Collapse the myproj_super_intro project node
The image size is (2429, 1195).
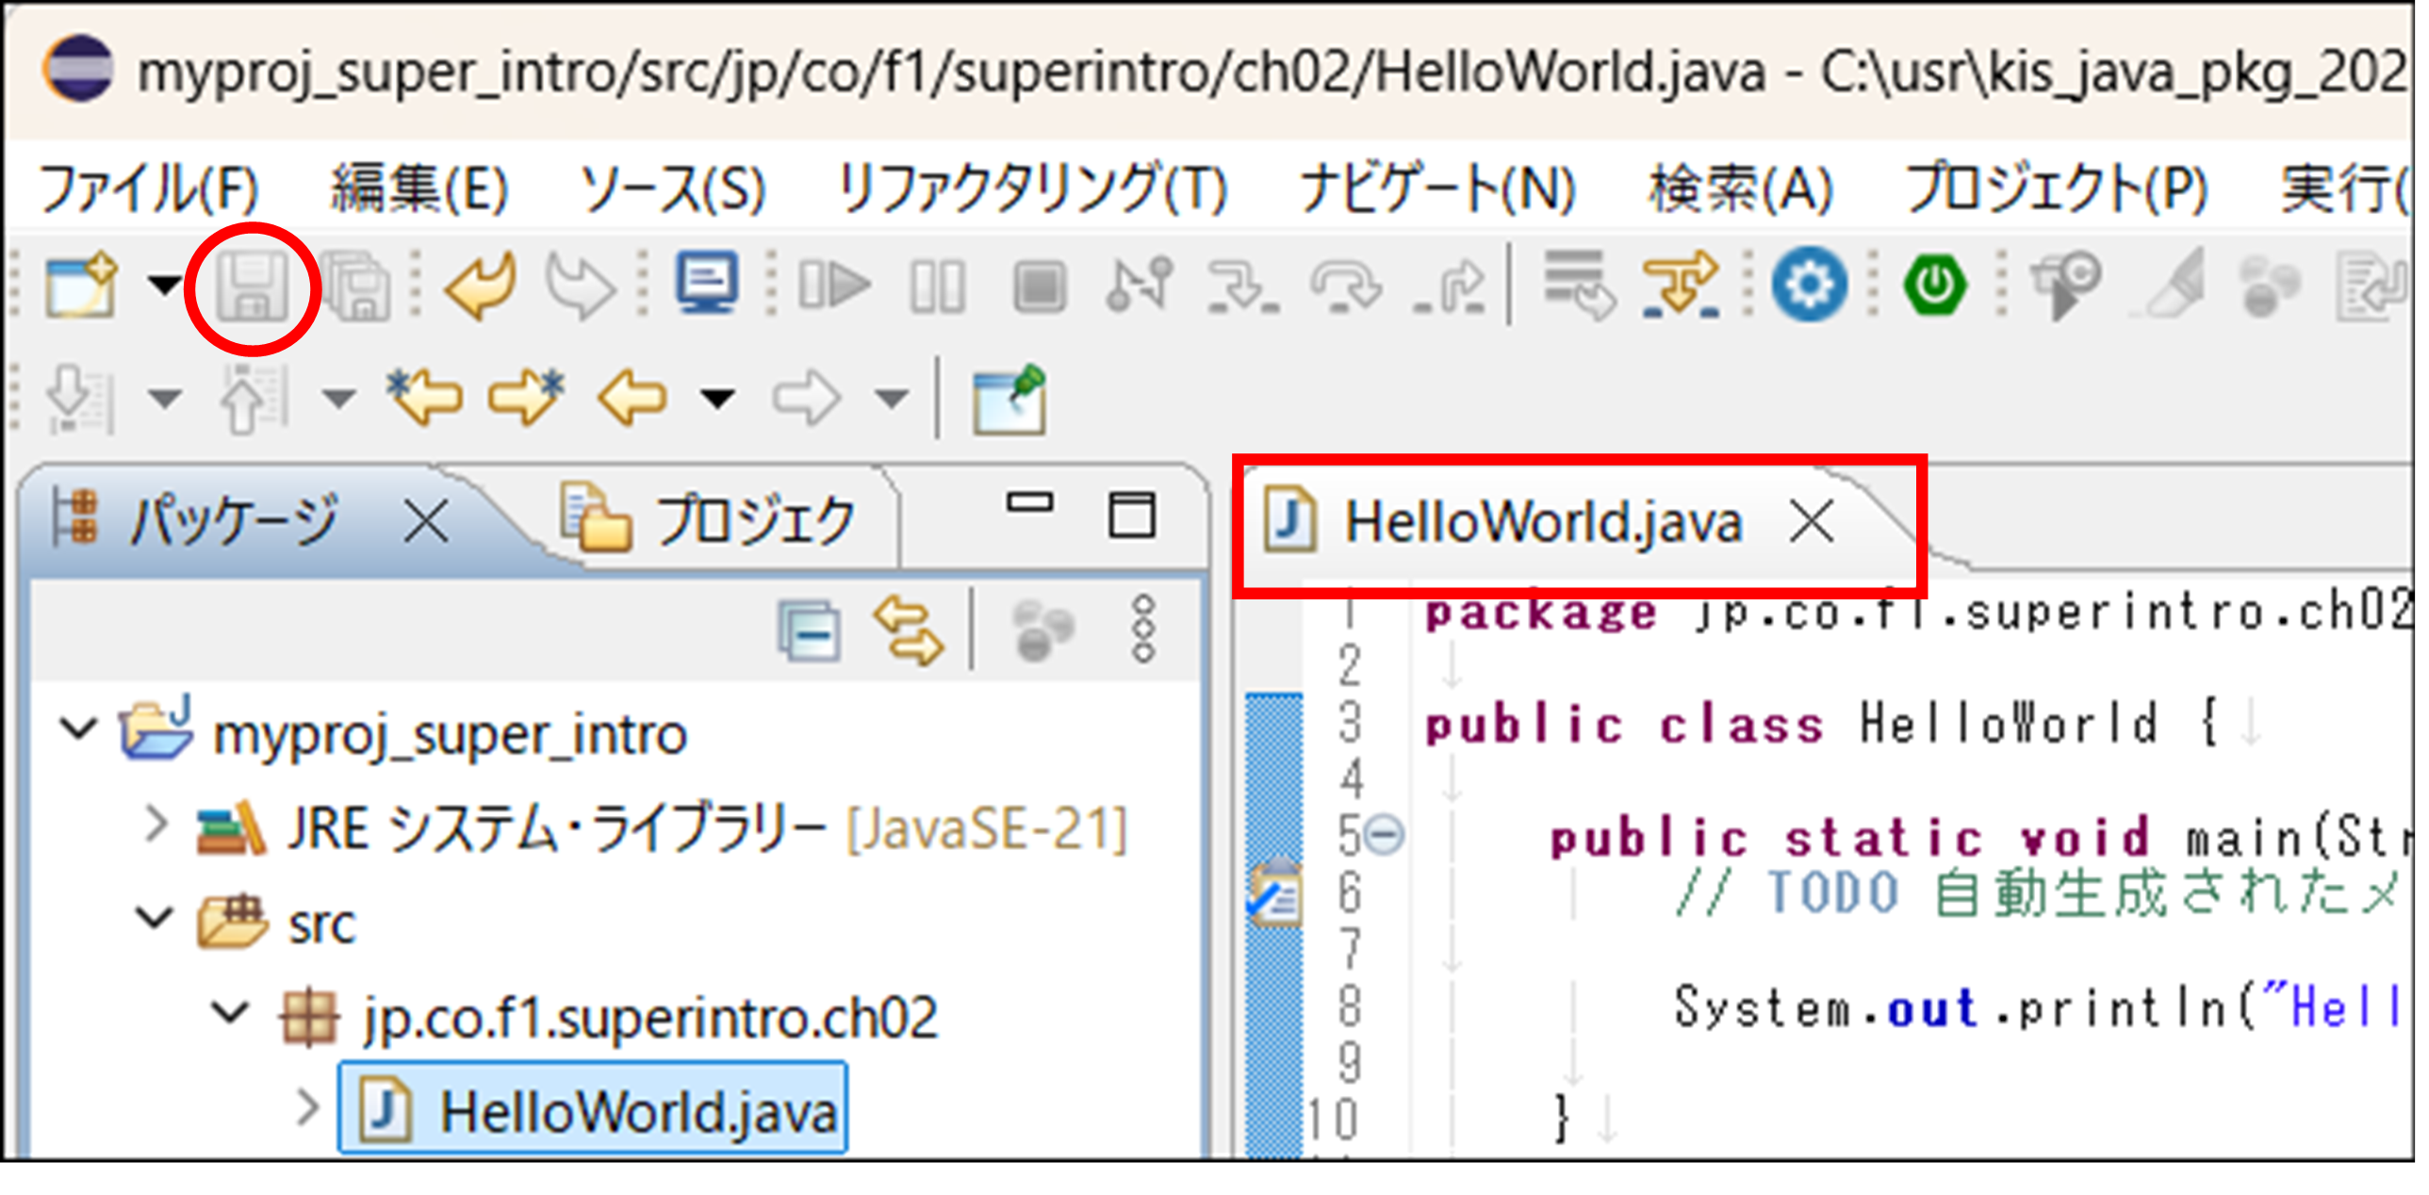[x=77, y=728]
